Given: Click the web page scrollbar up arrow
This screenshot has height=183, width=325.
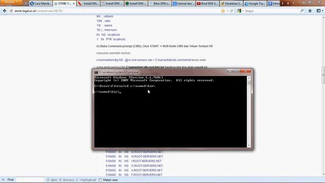Looking at the screenshot, I should [323, 17].
